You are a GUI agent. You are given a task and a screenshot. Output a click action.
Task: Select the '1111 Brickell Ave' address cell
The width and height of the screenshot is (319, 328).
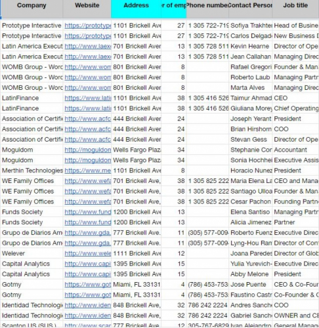(137, 253)
